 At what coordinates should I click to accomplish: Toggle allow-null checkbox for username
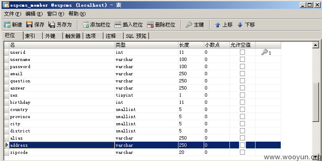coord(242,59)
